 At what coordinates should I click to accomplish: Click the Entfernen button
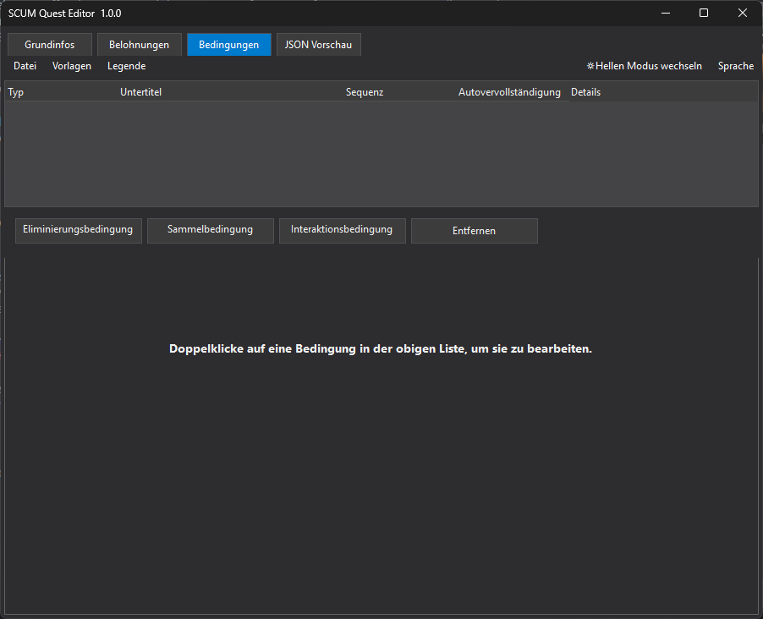tap(474, 231)
